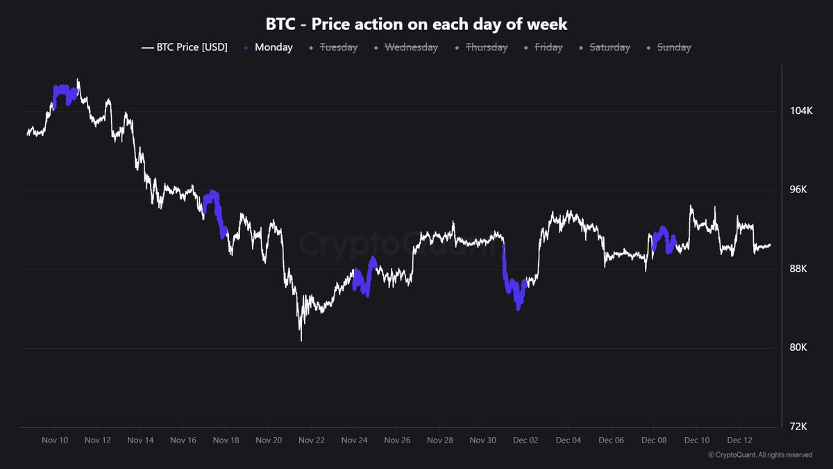Show the Thursday series via legend
This screenshot has height=469, width=833.
coord(481,47)
